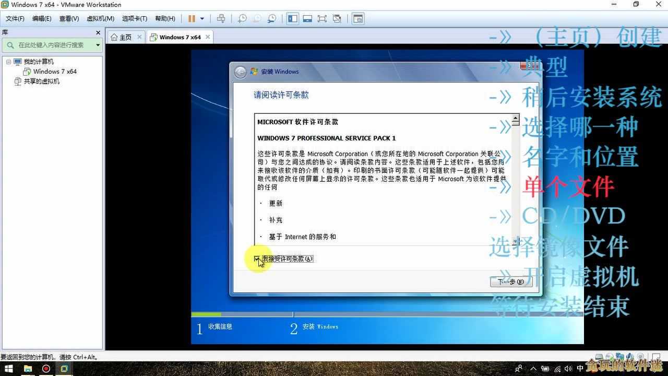Close the library panel with its X
The width and height of the screenshot is (668, 376).
point(98,32)
